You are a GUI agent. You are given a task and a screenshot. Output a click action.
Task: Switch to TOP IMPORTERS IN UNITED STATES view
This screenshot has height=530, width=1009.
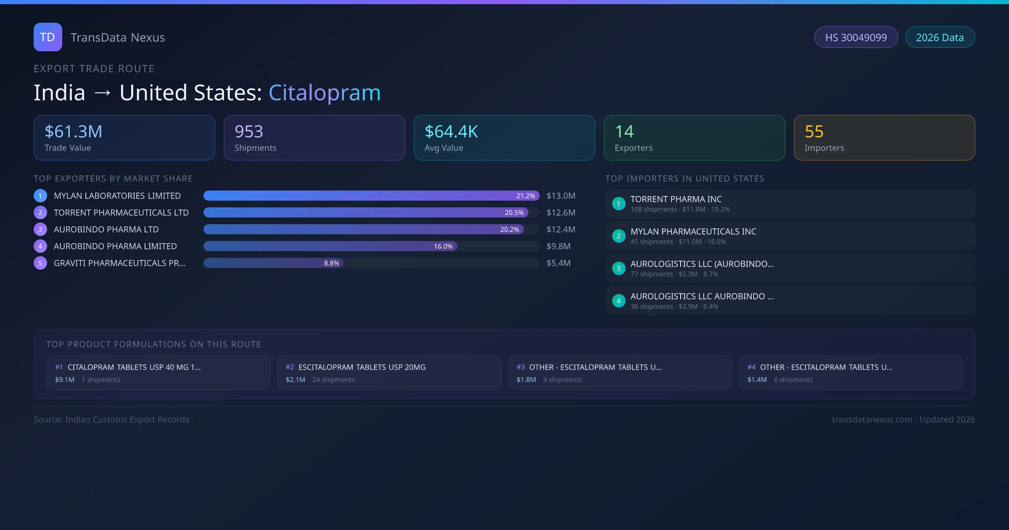pyautogui.click(x=685, y=178)
